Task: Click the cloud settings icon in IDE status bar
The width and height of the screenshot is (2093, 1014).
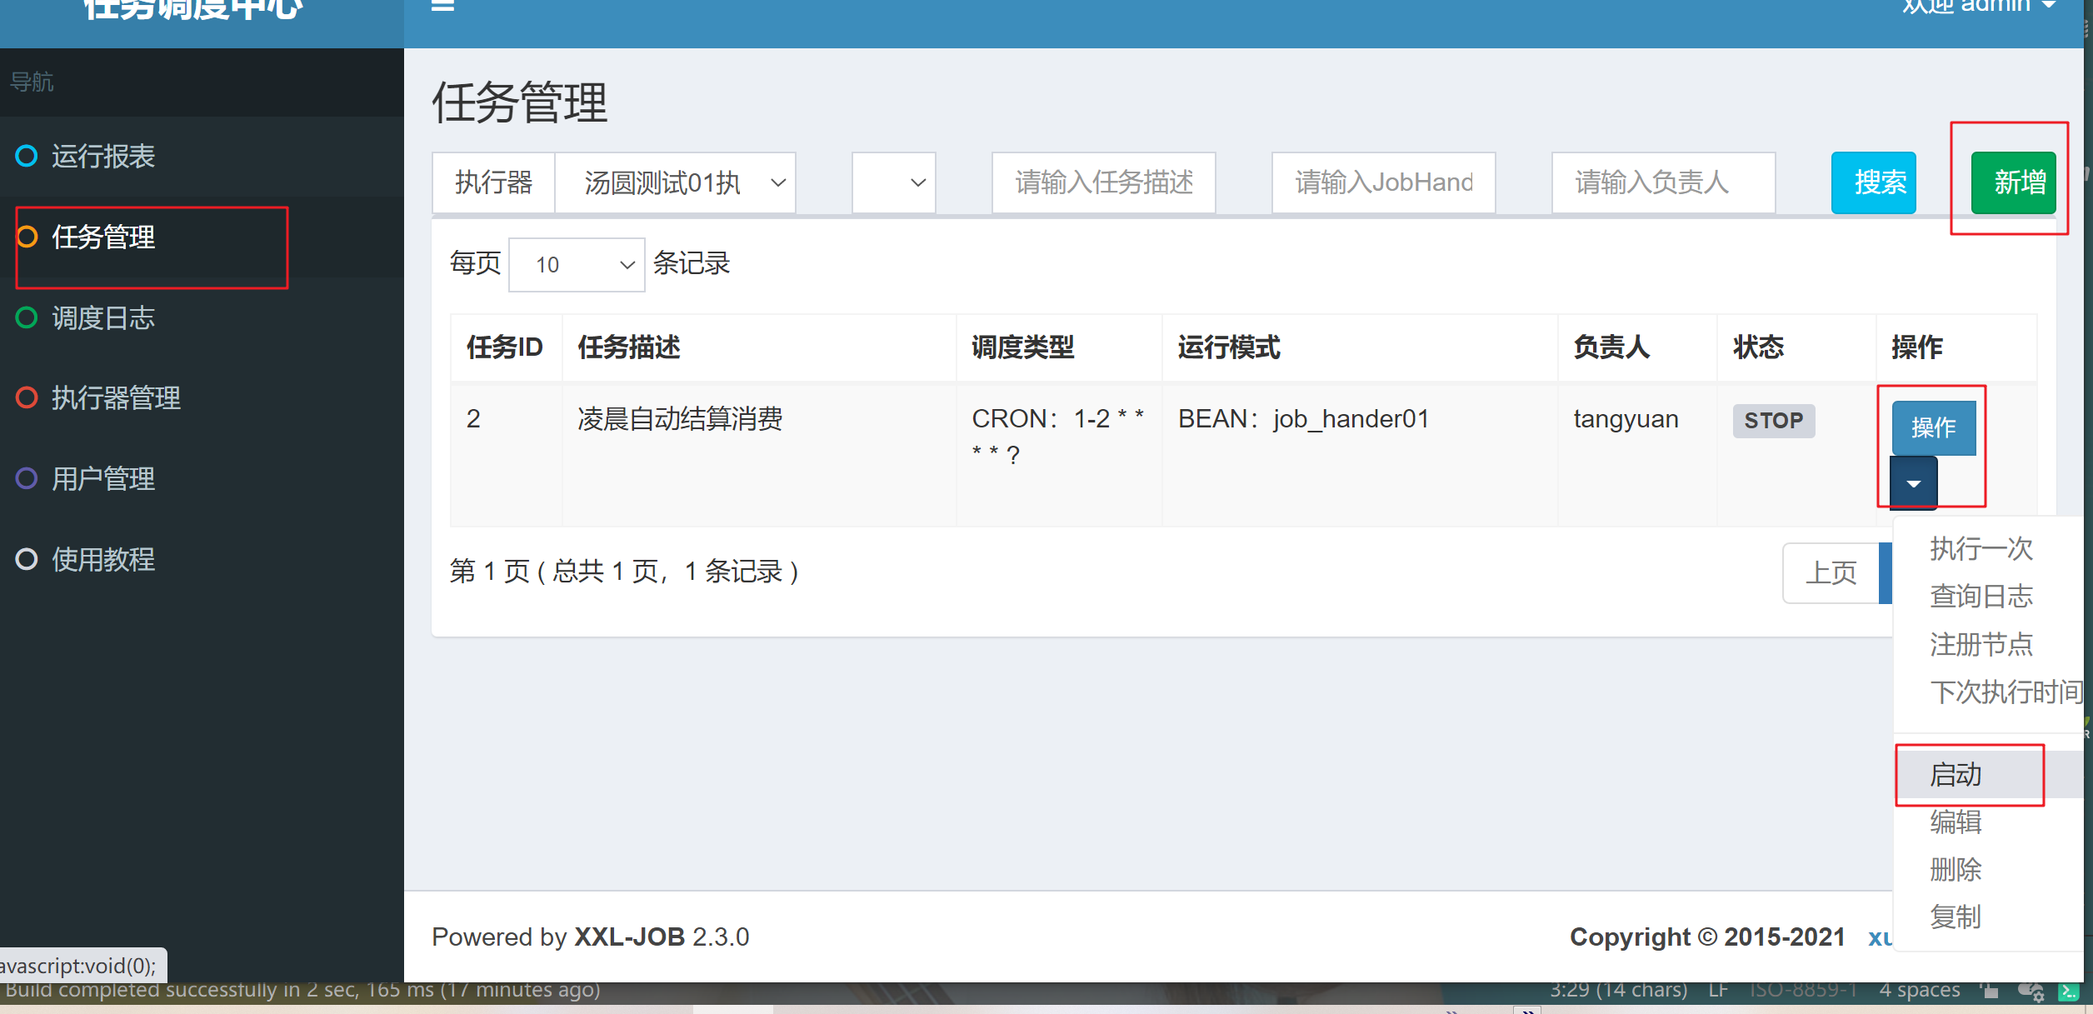Action: pos(2031,992)
